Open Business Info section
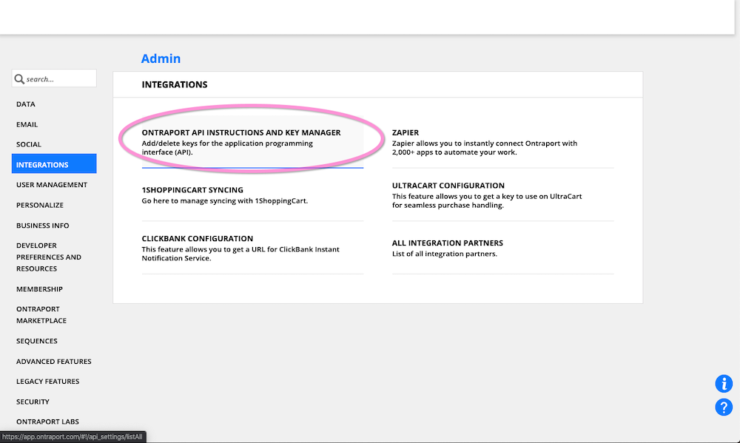Screen dimensions: 740x443 coord(43,226)
